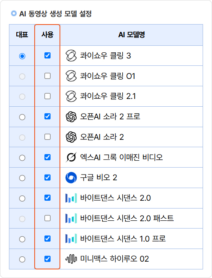Screen dimensions: 212x278
Task: Disable 사용 checkbox for 미니맥스 하이루오 02
Action: click(47, 259)
